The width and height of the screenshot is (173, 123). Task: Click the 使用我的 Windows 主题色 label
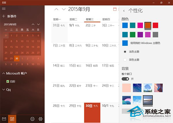[x=145, y=43]
